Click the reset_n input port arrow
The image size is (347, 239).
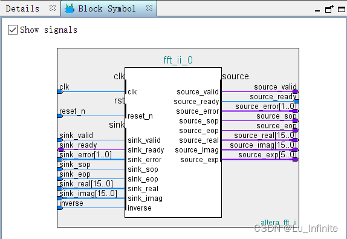pos(60,116)
